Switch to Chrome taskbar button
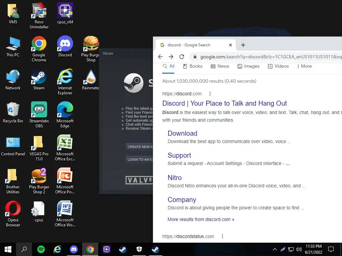This screenshot has height=256, width=342. click(90, 249)
